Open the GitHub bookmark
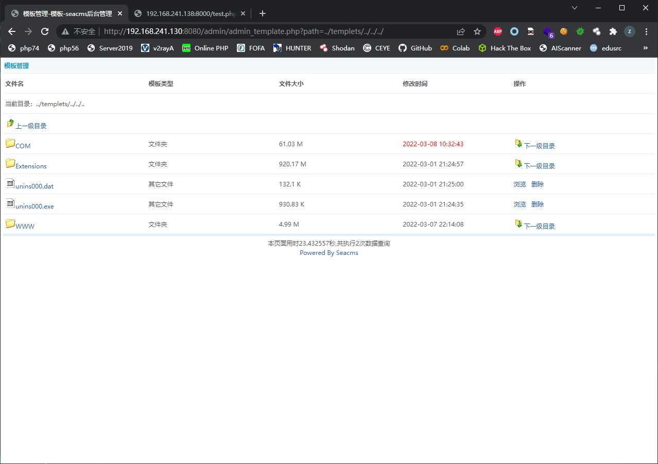 coord(415,48)
